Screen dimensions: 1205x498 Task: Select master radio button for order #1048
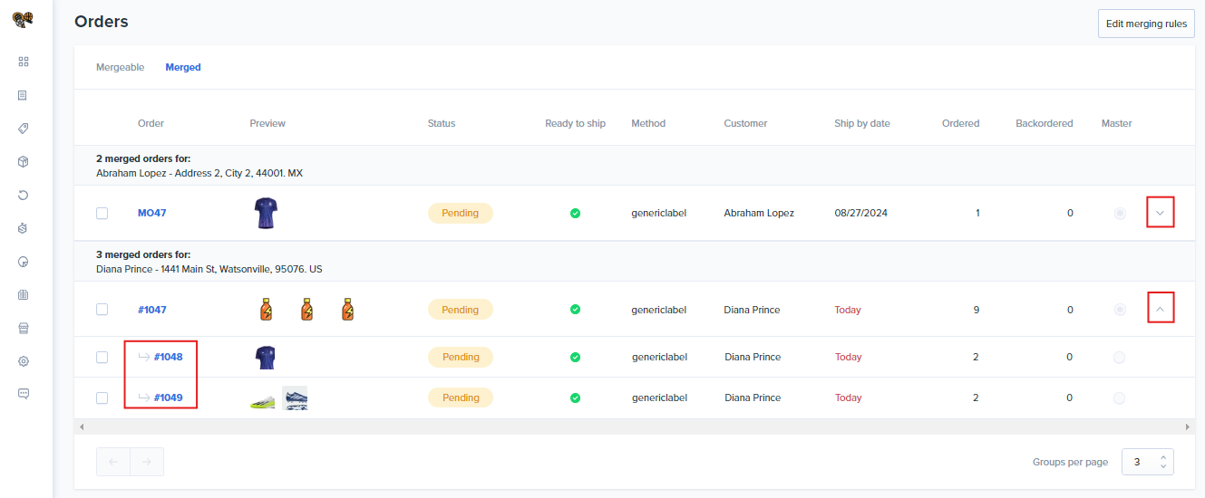click(1119, 358)
